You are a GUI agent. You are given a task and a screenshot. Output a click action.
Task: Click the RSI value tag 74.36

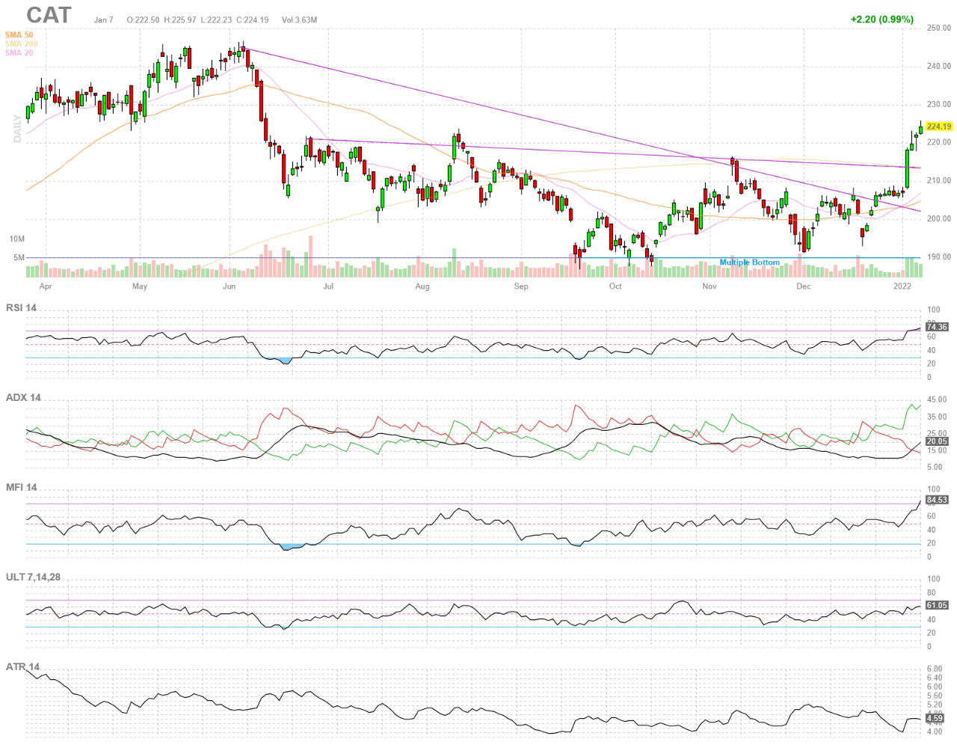coord(937,327)
